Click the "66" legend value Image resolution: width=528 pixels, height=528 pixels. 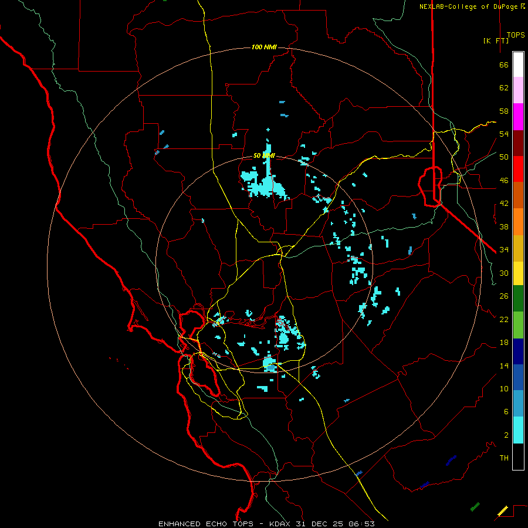pyautogui.click(x=504, y=65)
